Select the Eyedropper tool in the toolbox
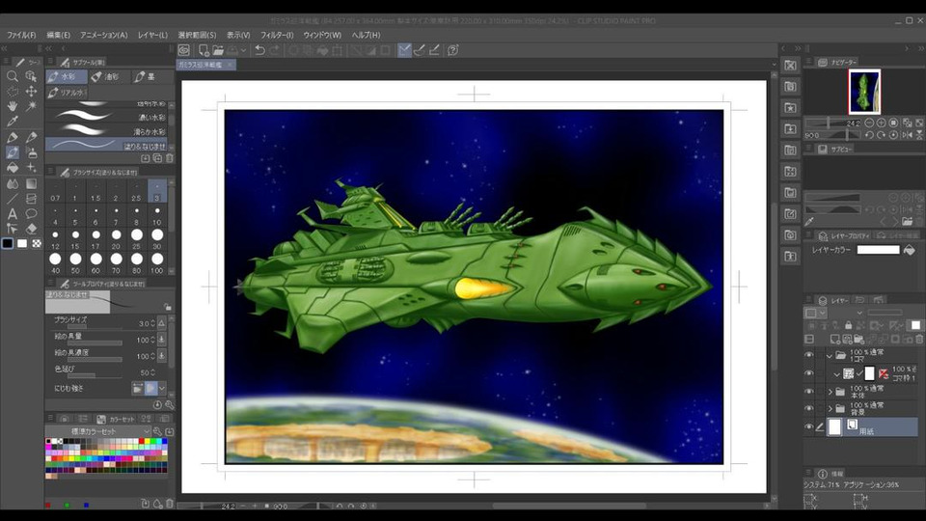 click(x=12, y=122)
